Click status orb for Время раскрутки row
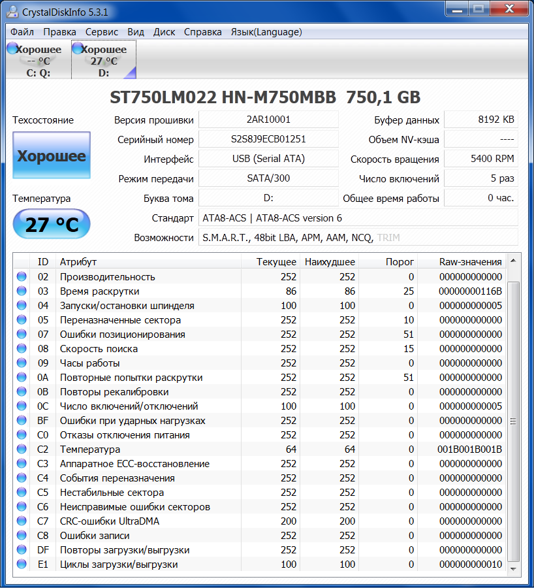Screen dimensions: 534x588 pos(22,291)
